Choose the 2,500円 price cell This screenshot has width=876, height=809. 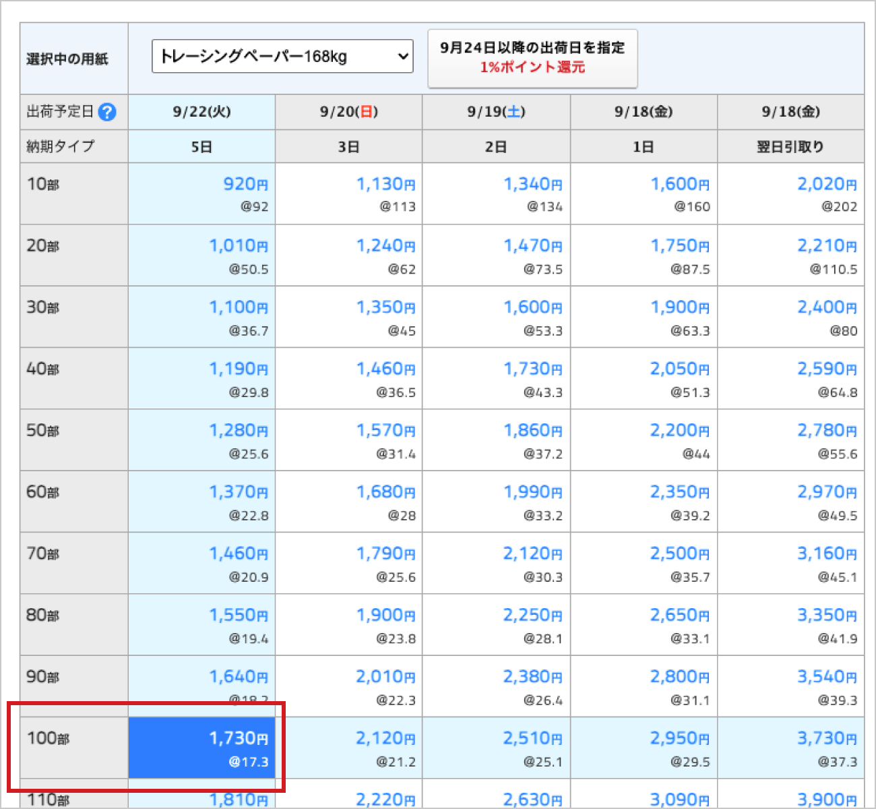[644, 563]
